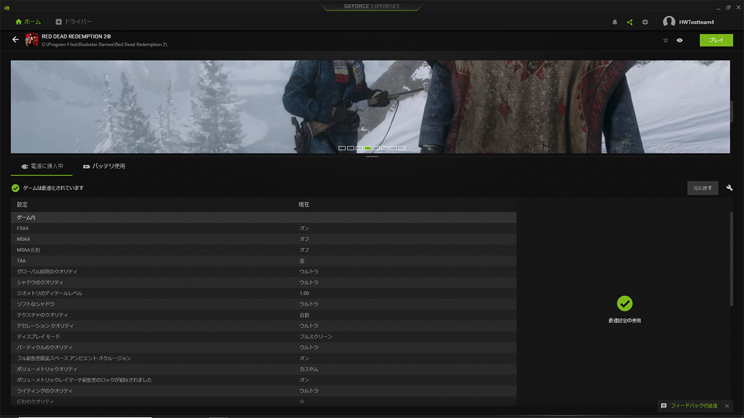The height and width of the screenshot is (418, 744).
Task: Click the user avatar icon
Action: tap(669, 22)
